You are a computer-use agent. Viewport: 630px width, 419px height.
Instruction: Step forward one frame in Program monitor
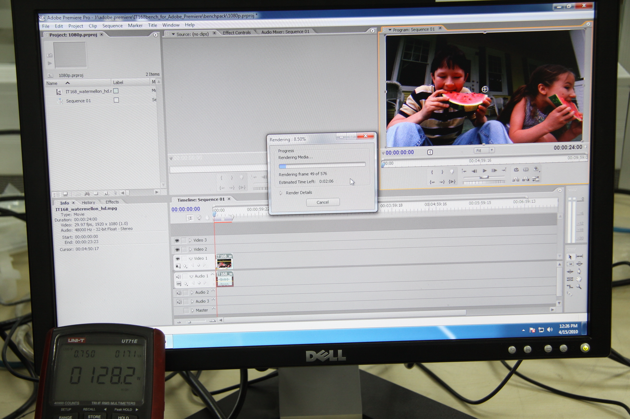pos(494,171)
